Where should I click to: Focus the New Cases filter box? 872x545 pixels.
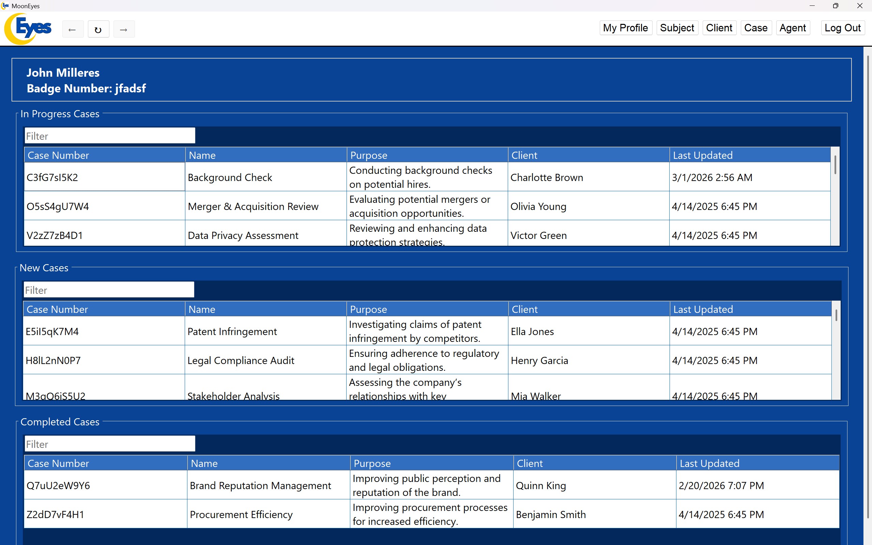(x=109, y=290)
